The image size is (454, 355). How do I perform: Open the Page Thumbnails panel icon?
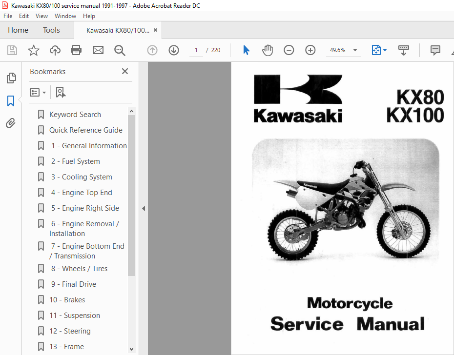[x=11, y=78]
